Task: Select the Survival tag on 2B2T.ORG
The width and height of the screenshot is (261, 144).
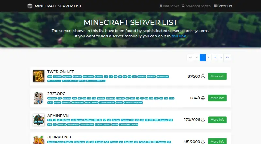Action: point(101,98)
